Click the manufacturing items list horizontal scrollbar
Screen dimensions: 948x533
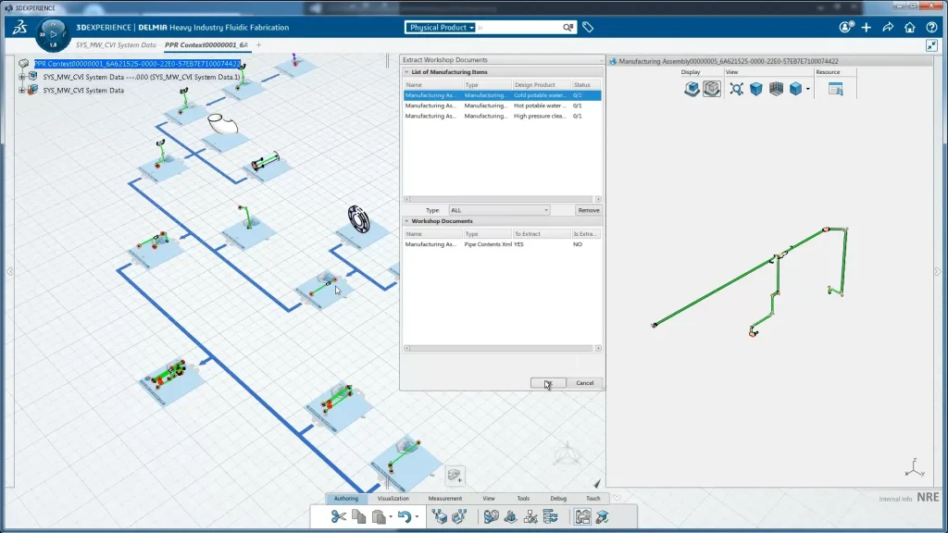[x=503, y=199]
